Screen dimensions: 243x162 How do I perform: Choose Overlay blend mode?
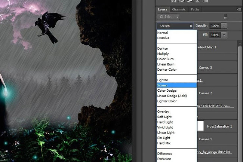coord(177,111)
